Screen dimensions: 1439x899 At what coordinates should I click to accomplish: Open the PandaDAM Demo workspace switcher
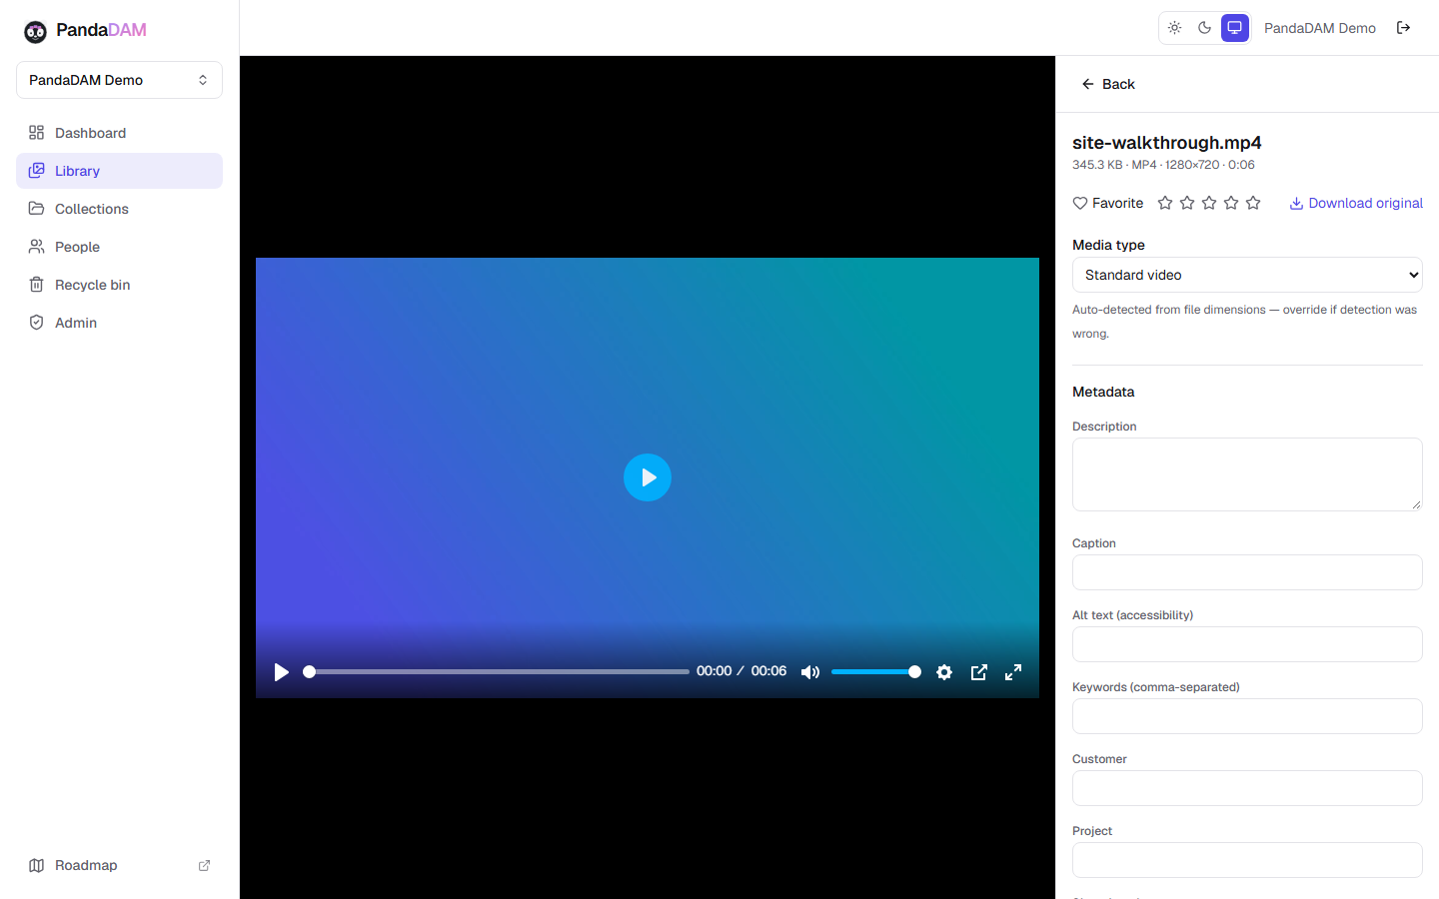[x=119, y=80]
